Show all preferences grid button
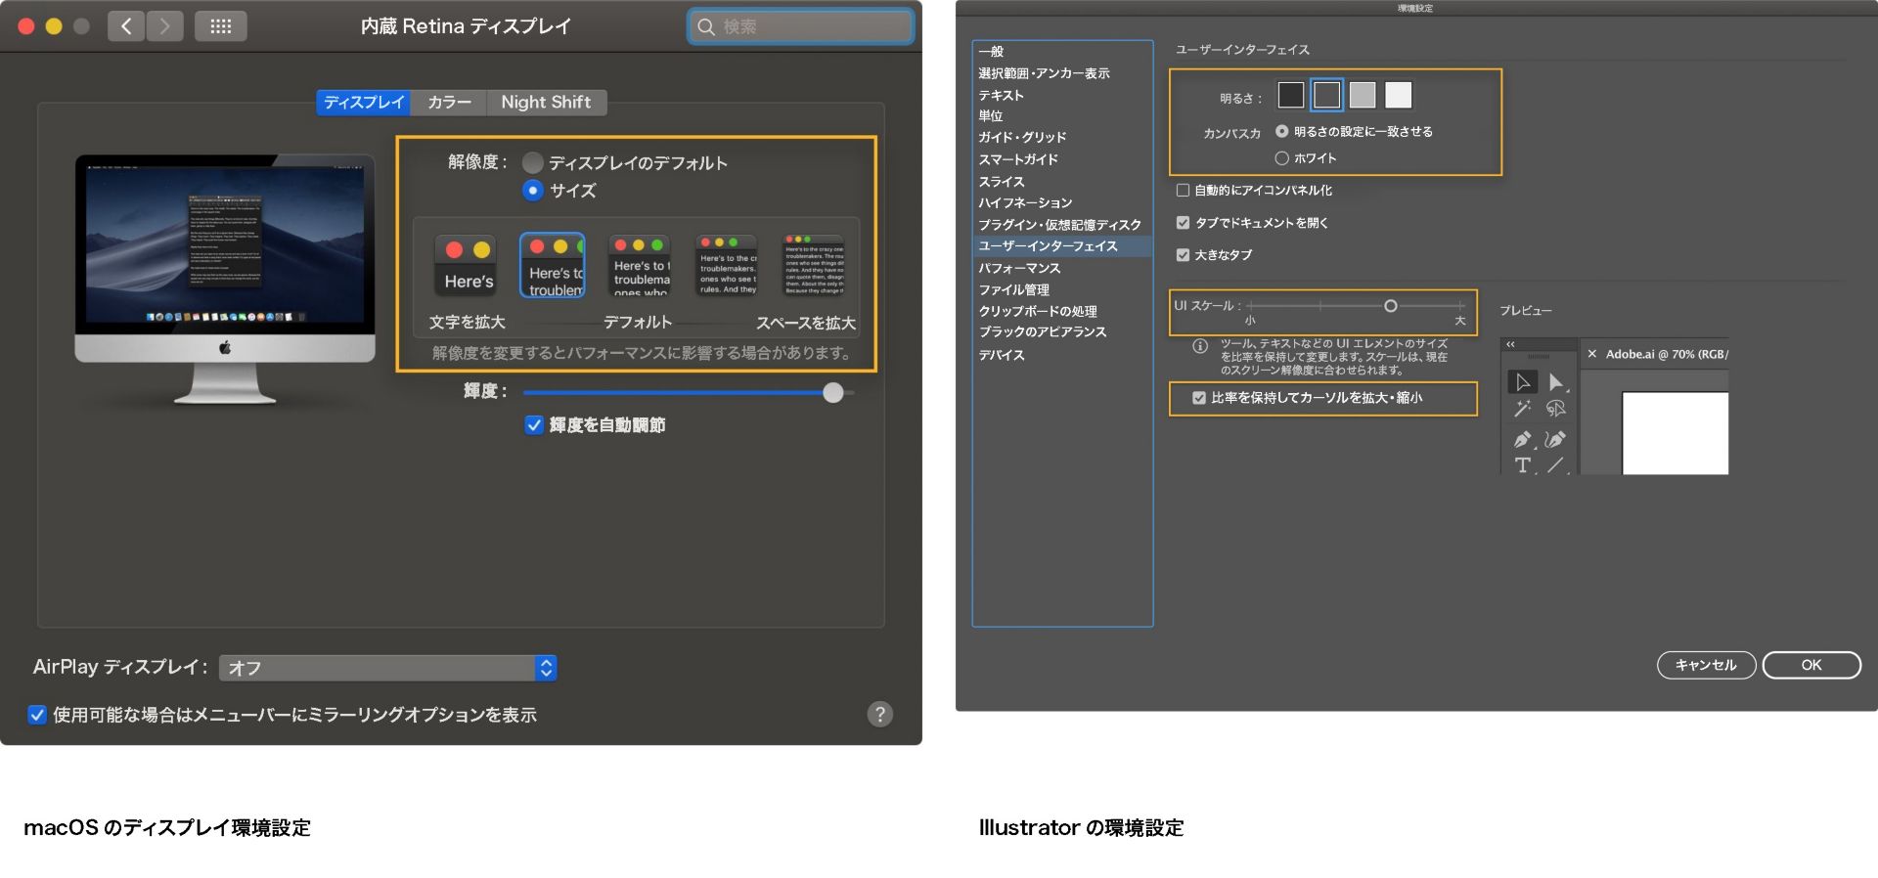 [221, 26]
